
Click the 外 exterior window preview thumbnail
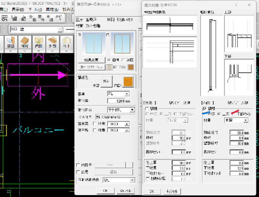pos(94,43)
